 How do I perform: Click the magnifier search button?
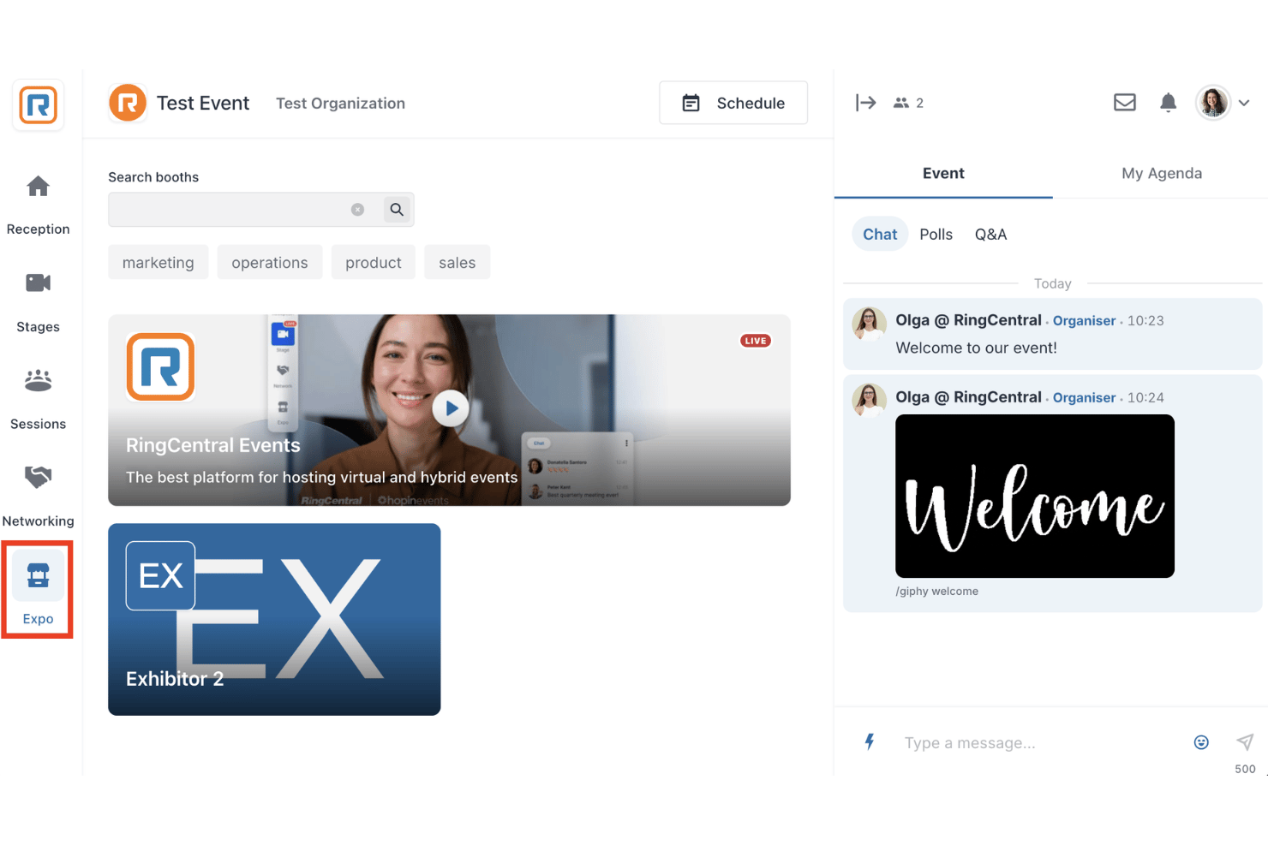coord(397,210)
